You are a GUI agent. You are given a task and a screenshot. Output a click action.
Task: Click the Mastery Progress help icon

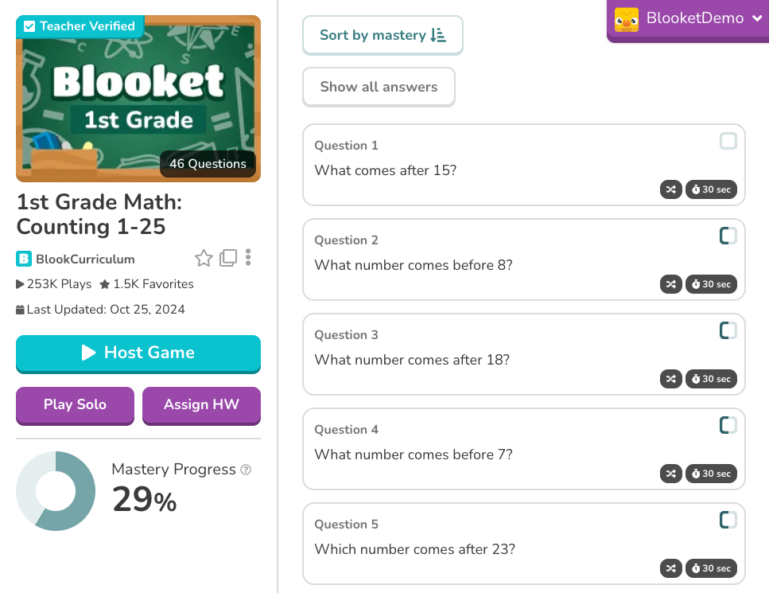click(x=246, y=470)
